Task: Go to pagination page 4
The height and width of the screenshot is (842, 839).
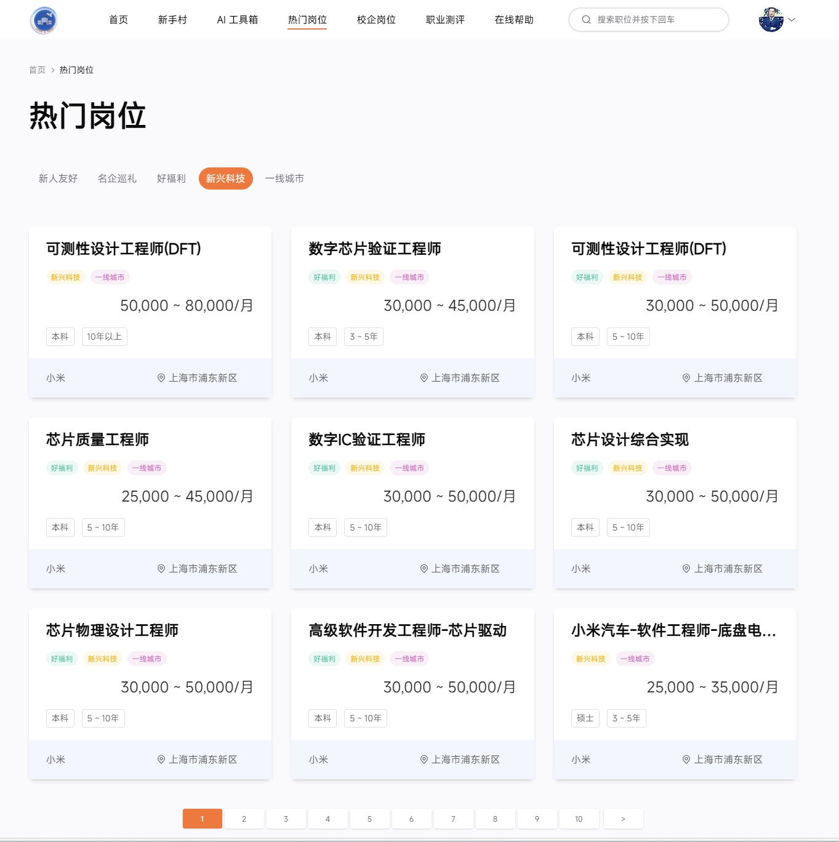Action: pos(328,819)
